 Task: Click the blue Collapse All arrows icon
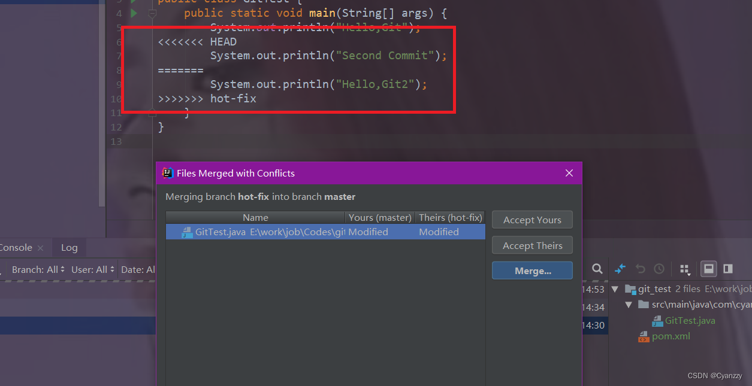click(621, 269)
